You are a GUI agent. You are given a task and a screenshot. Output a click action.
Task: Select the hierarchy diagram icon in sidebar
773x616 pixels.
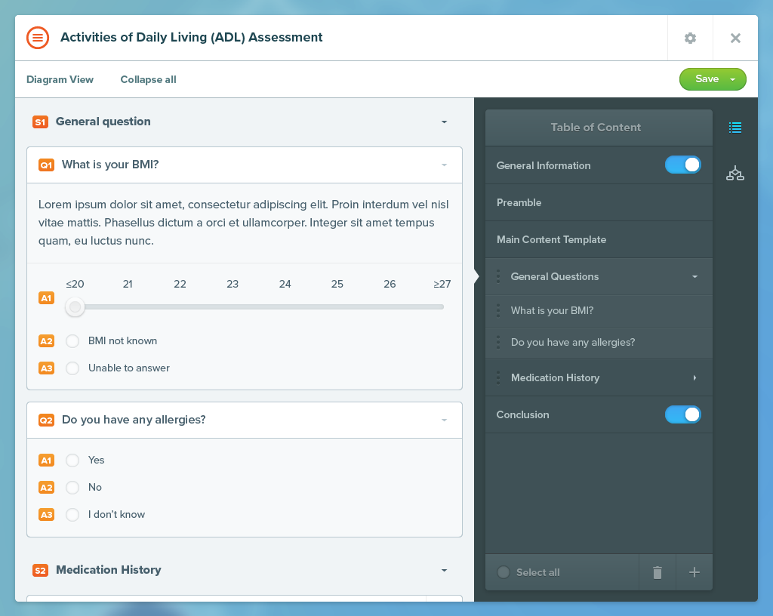coord(735,173)
